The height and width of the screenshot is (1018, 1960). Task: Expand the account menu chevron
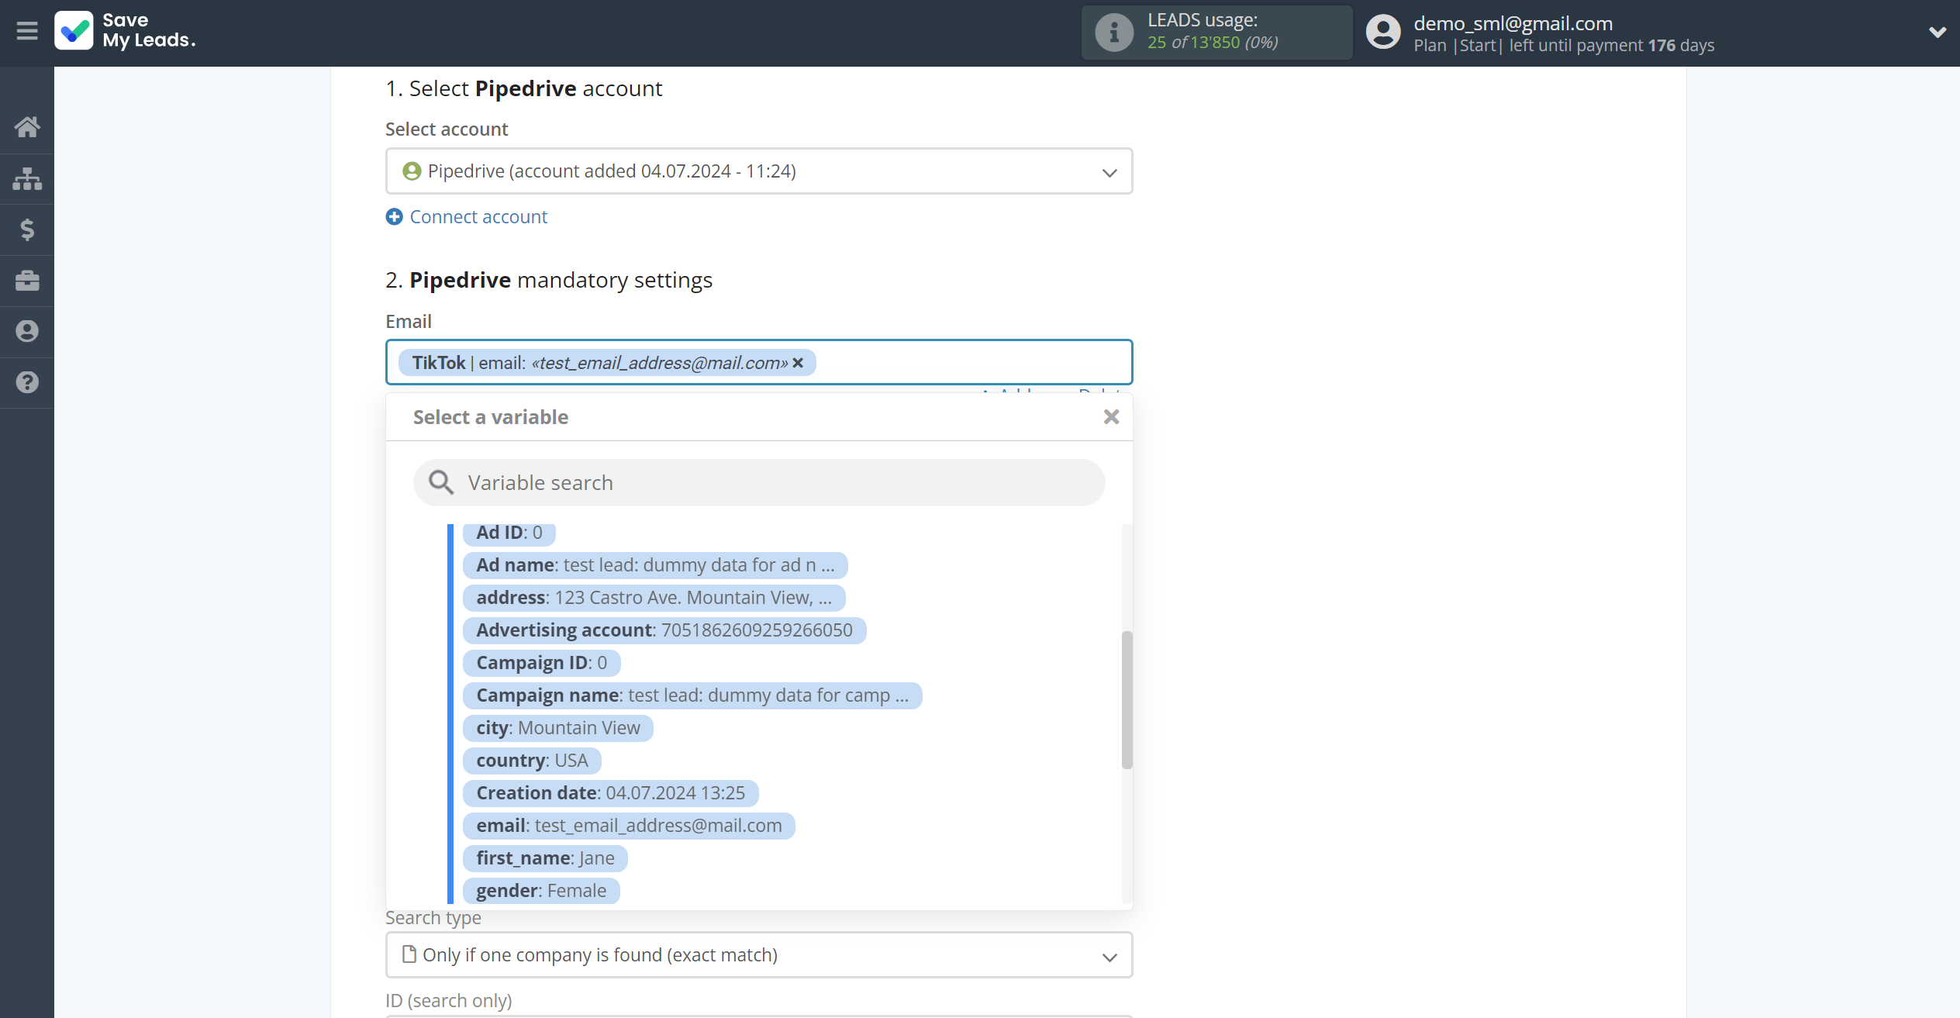(x=1937, y=33)
